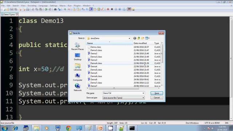Open the Search menu

tap(15, 5)
